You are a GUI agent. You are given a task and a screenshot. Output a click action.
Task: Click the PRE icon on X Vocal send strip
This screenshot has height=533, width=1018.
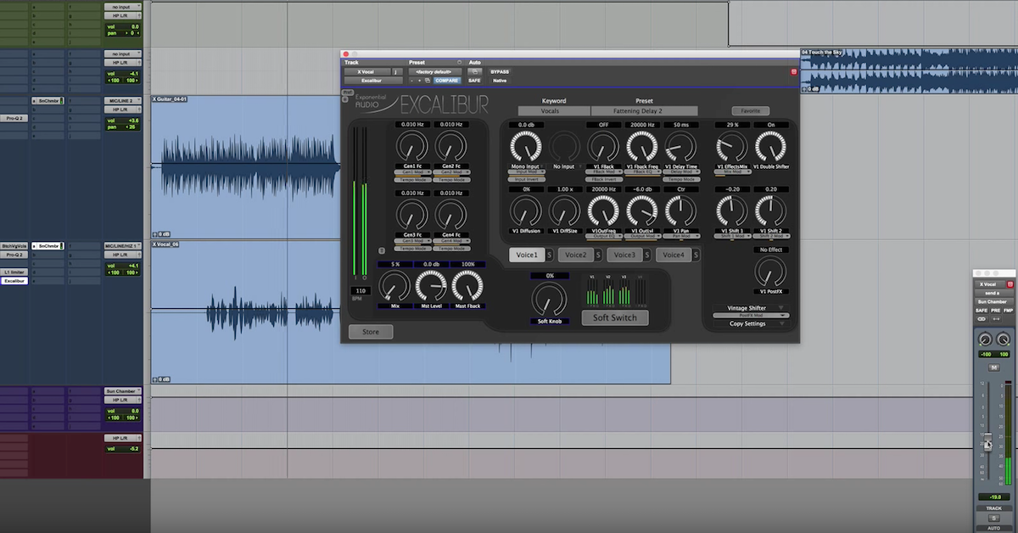994,311
